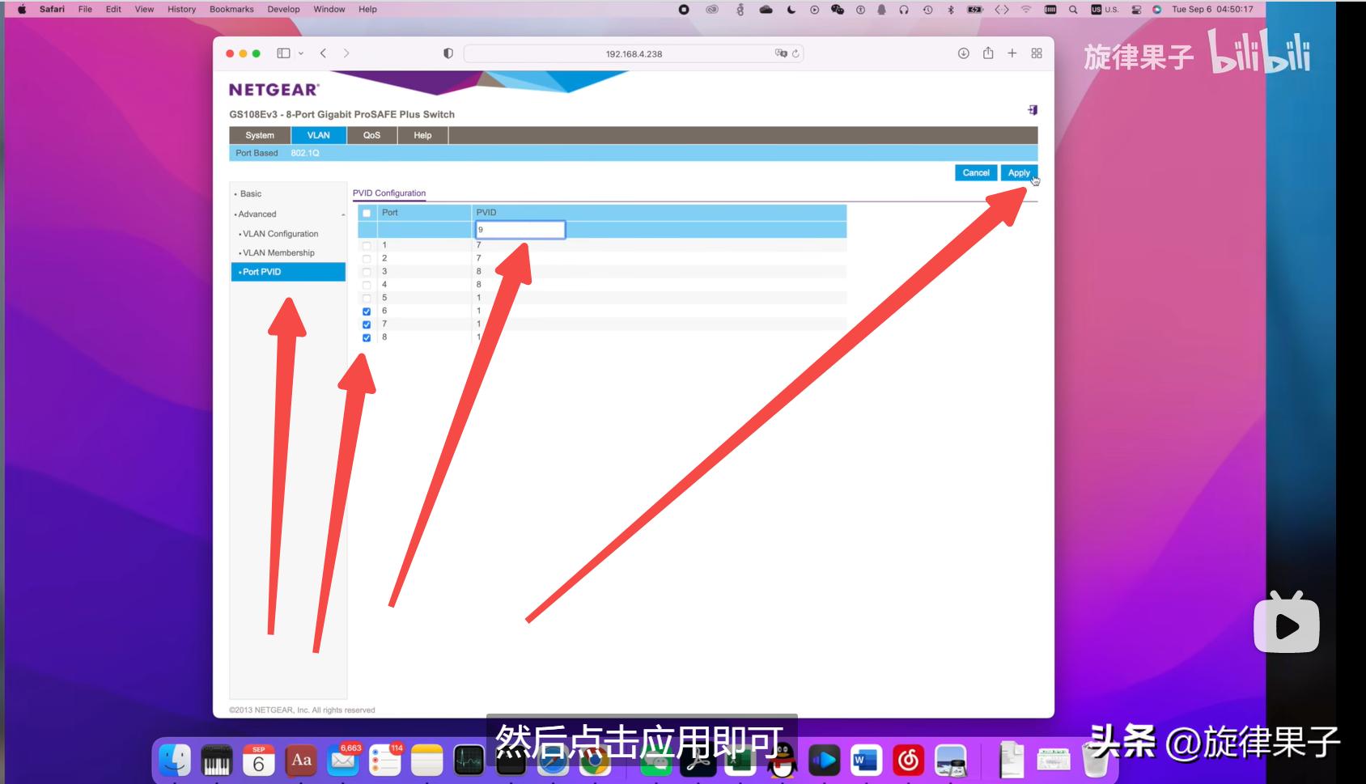The width and height of the screenshot is (1366, 784).
Task: Uncheck the box for port 6
Action: pos(367,311)
